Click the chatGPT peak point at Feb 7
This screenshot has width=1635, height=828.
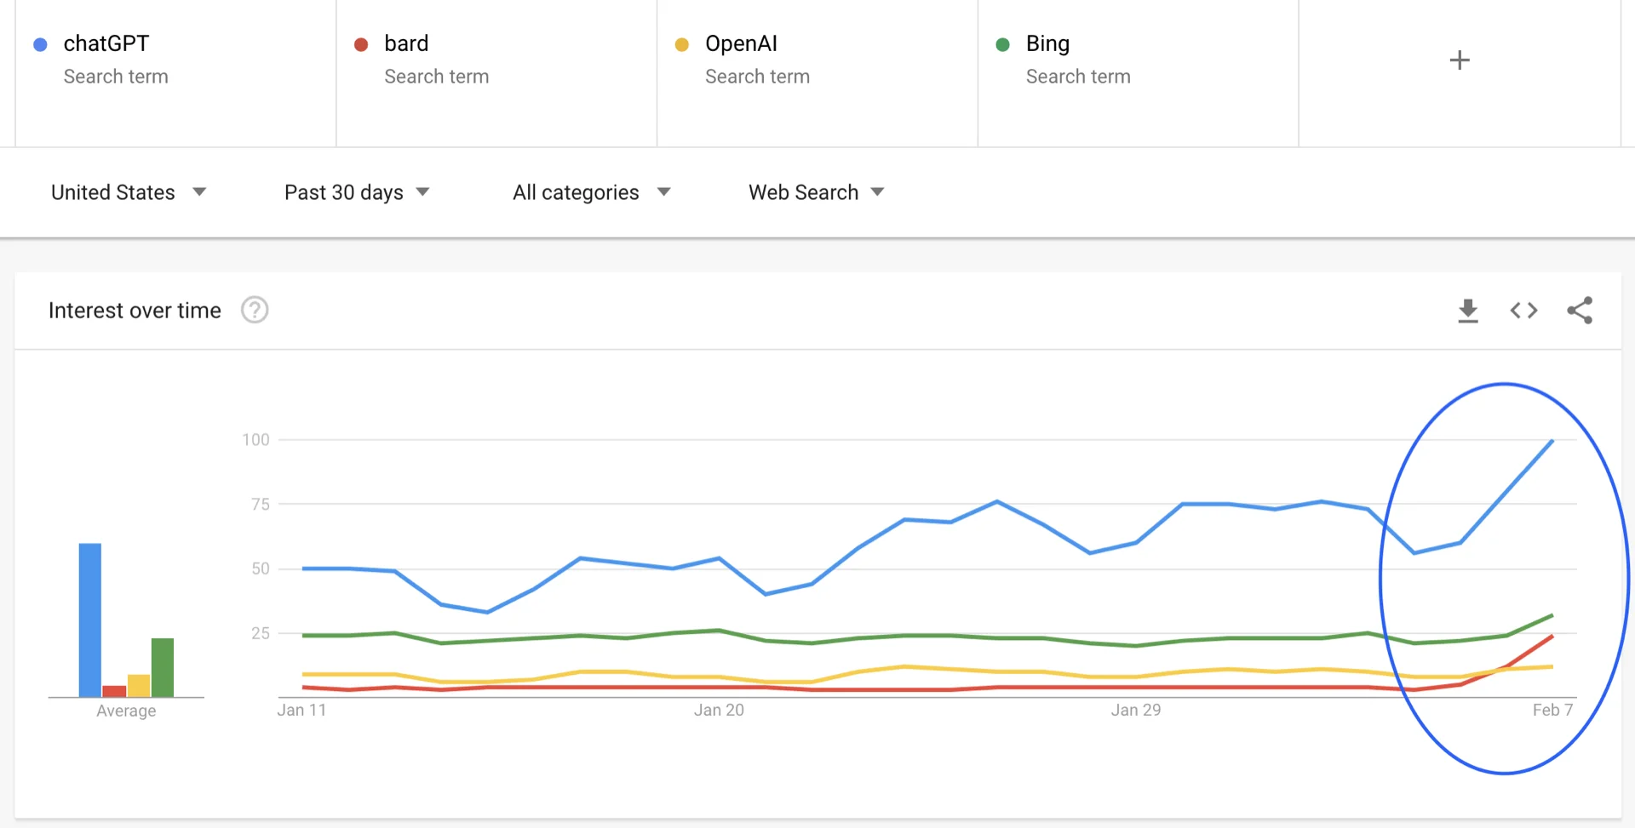coord(1552,441)
